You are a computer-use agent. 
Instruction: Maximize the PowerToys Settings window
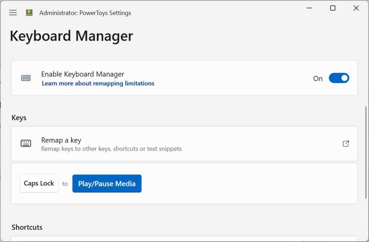[x=333, y=8]
